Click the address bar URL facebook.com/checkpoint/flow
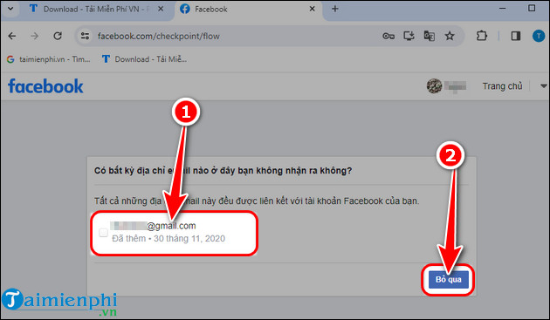Viewport: 550px width, 320px height. [159, 36]
